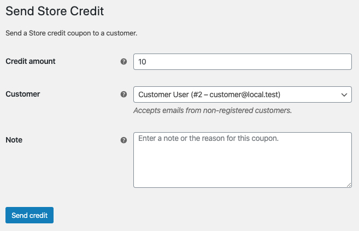Click the Customer User name in dropdown
Viewport: 359px width, 231px height.
tap(163, 94)
